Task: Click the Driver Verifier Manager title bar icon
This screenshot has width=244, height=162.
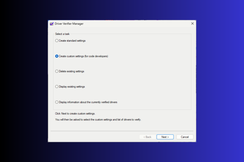Action: 51,24
